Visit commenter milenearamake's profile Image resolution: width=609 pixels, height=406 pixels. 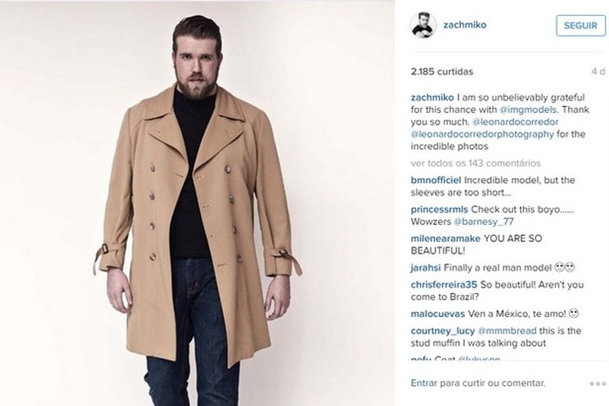(446, 239)
